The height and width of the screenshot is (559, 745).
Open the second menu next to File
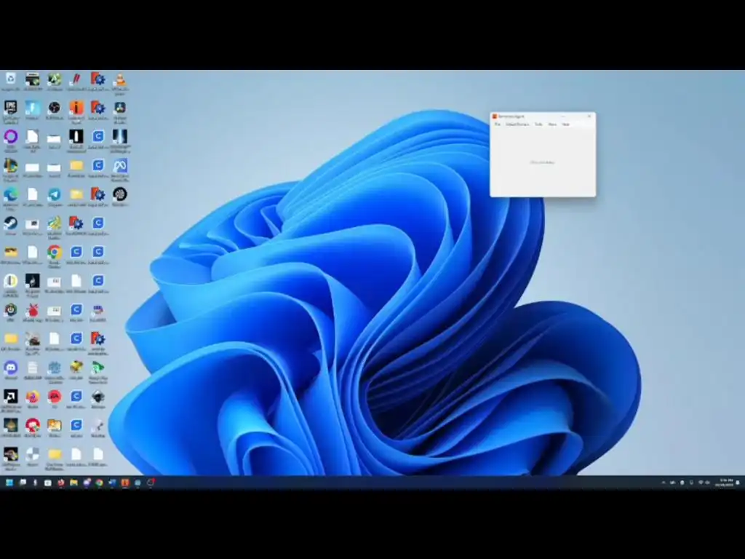517,124
